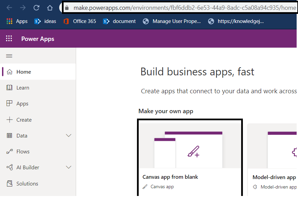Click the browser home icon
Screen dimensions: 298x199
50,8
